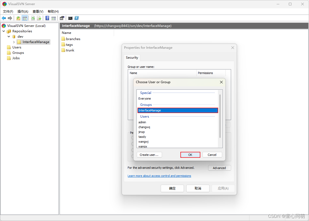Open the 操作(A) menu
This screenshot has height=221, width=309.
pos(23,11)
